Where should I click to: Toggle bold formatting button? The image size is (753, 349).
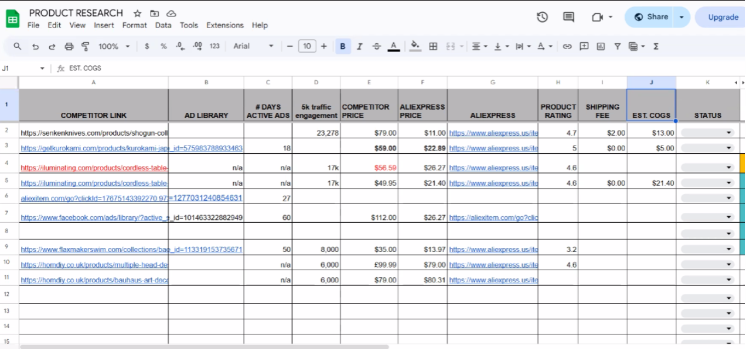(343, 46)
